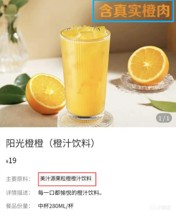
Task: Click the description 每一口都愉悦的橙汁饮料
Action: click(70, 193)
